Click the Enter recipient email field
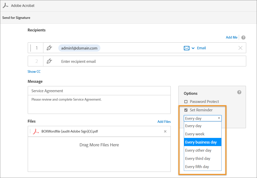Viewport: 257px width, 178px height. [78, 61]
